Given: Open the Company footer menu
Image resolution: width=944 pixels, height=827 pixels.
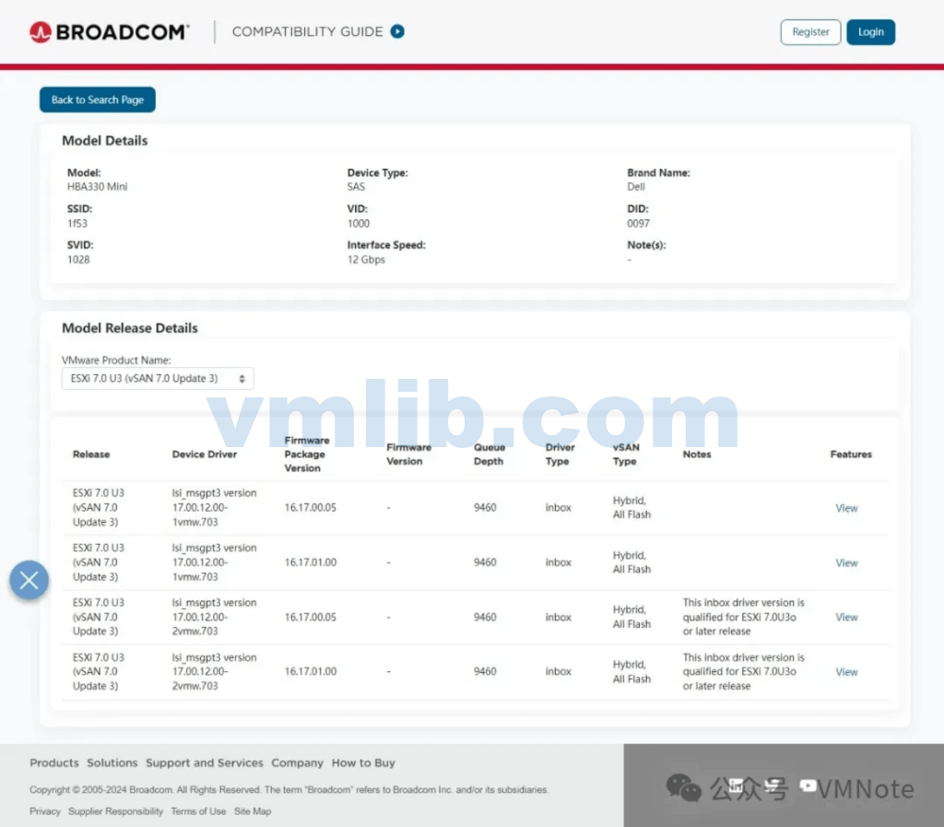Looking at the screenshot, I should (x=297, y=763).
